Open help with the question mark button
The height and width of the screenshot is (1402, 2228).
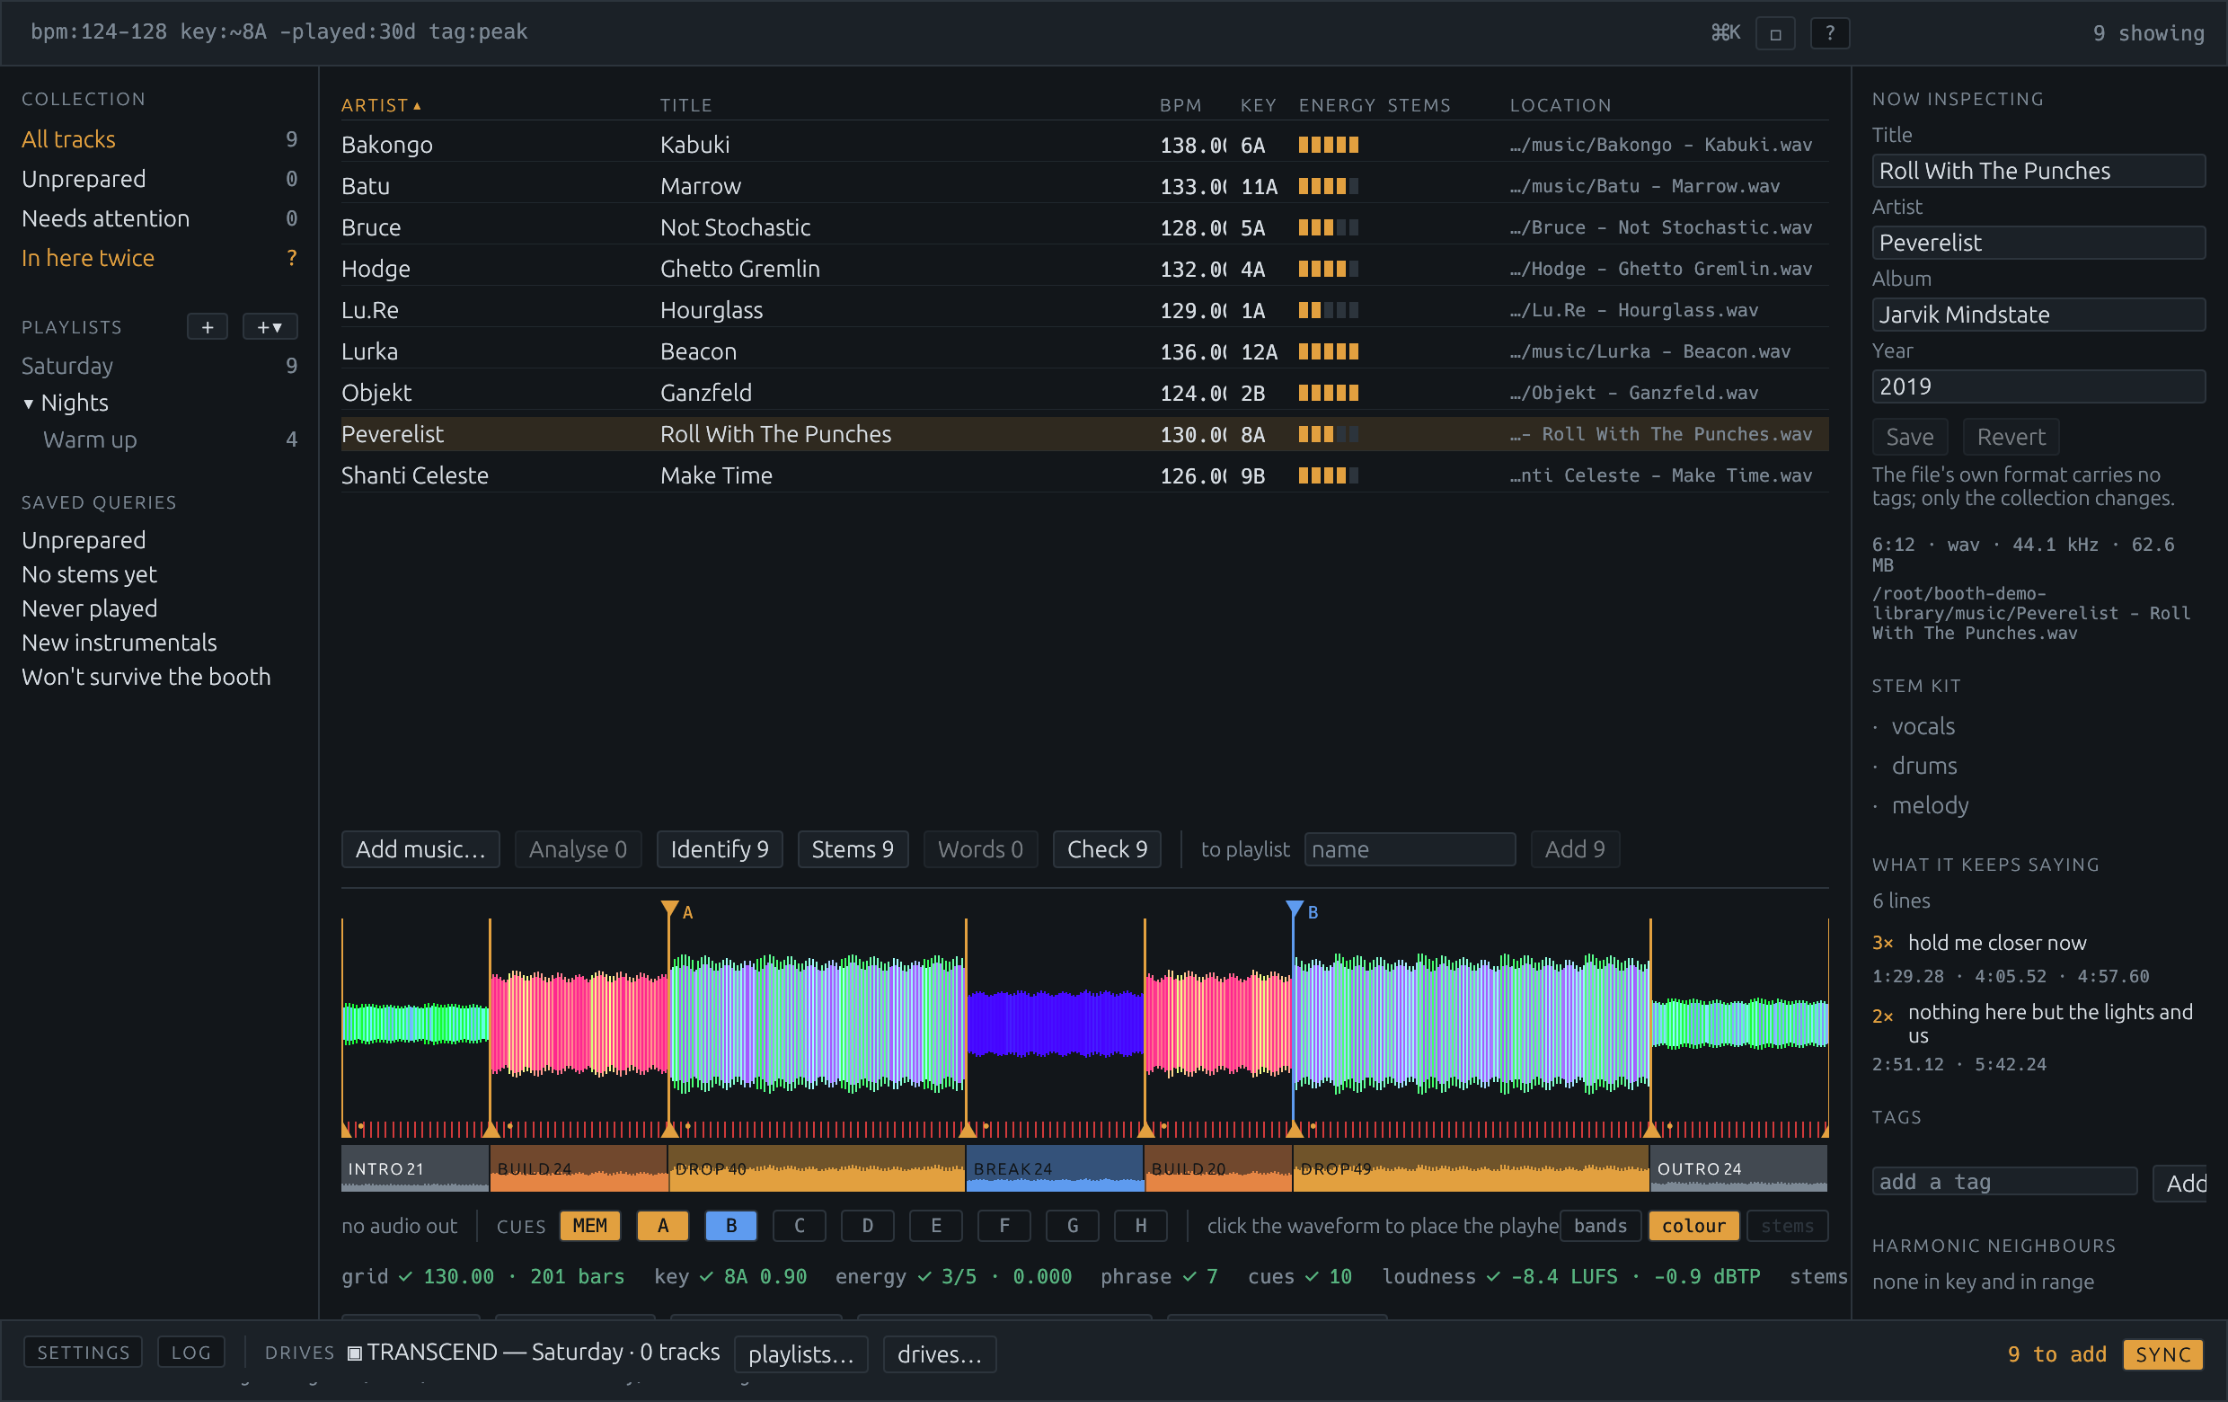[1829, 34]
